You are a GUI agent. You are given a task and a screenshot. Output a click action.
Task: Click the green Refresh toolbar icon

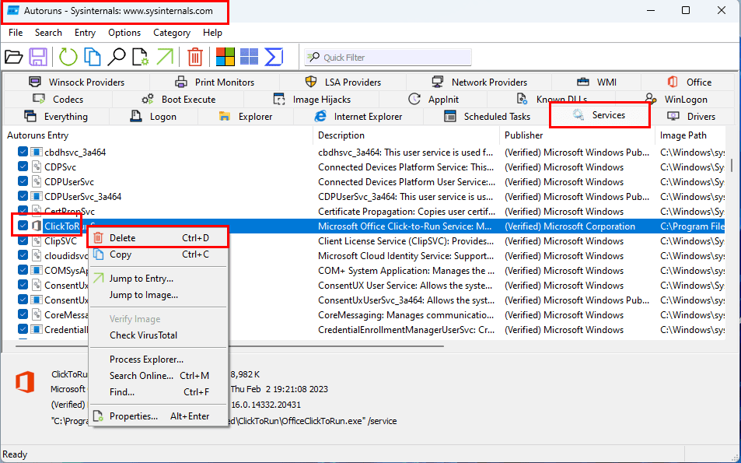tap(68, 58)
